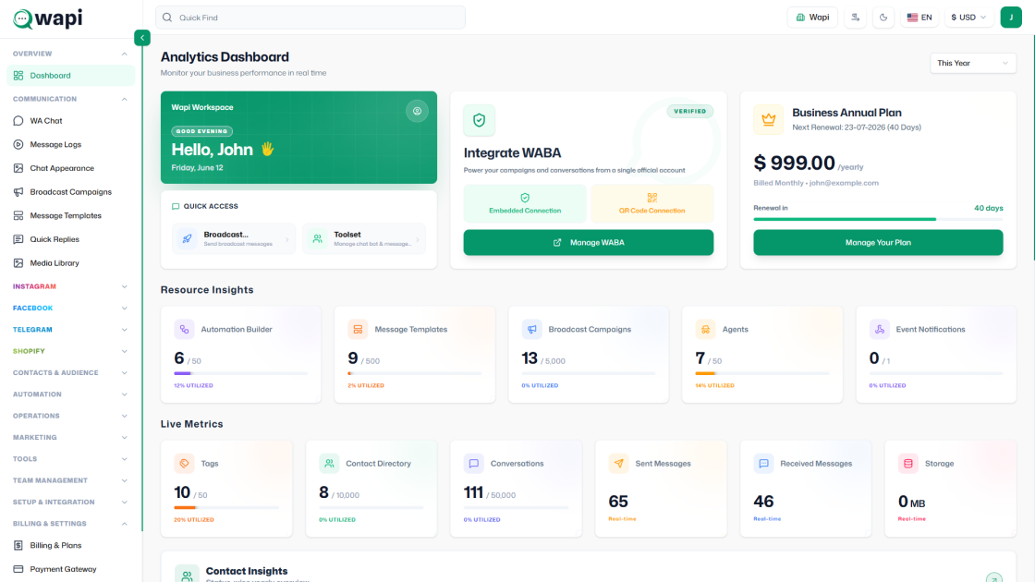The image size is (1035, 582).
Task: Open the This Year period dropdown
Action: point(973,64)
